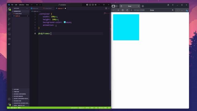197x111 pixels.
Task: Expand the AZURE CONTAINER REGISTRY section
Action: tap(21, 99)
